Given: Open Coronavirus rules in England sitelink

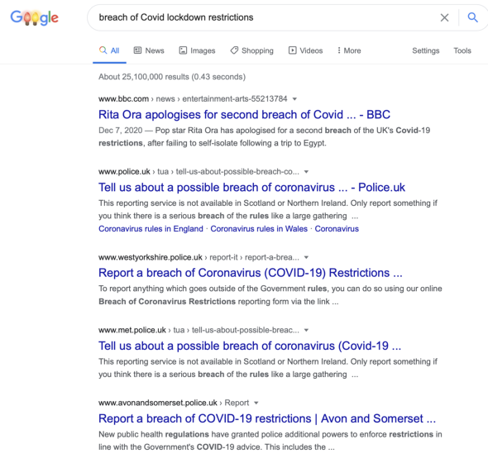Looking at the screenshot, I should [151, 229].
